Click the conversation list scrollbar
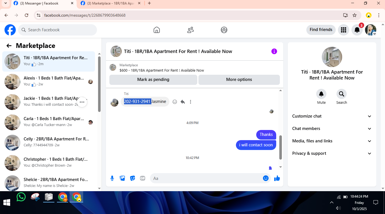 (x=99, y=84)
